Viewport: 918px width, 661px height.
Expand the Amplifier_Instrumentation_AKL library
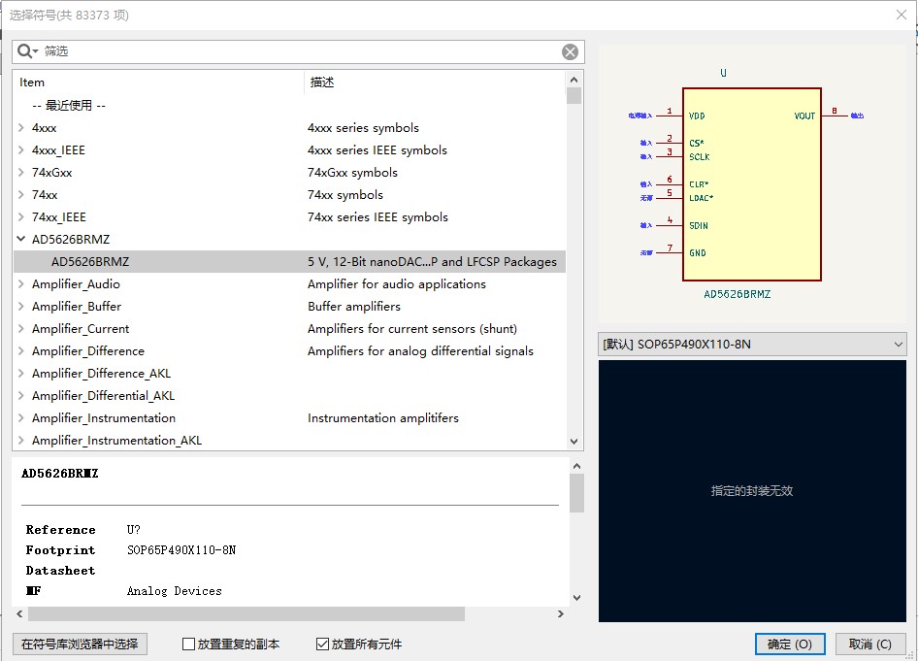click(x=21, y=441)
